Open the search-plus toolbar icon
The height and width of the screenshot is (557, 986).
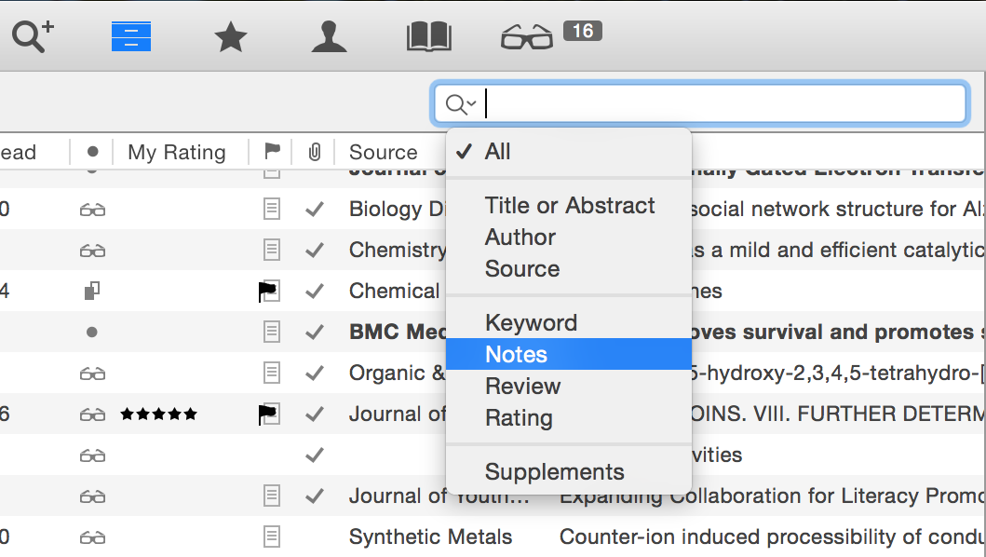pyautogui.click(x=33, y=36)
